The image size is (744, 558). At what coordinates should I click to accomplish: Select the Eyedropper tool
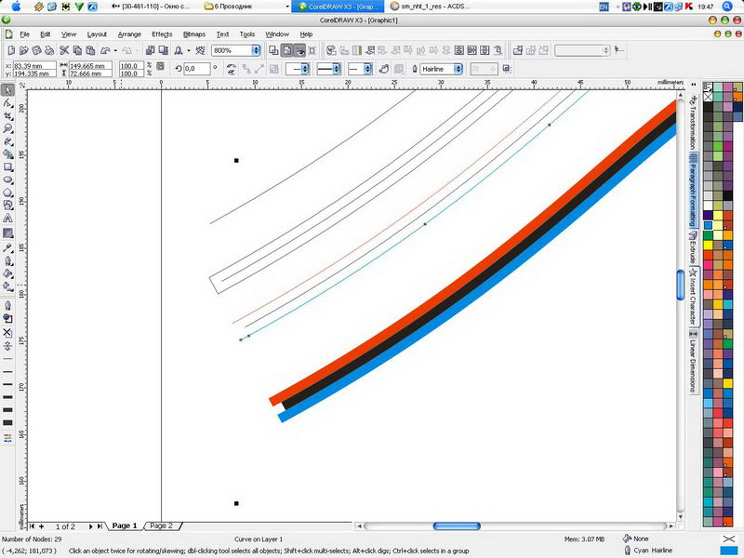7,247
